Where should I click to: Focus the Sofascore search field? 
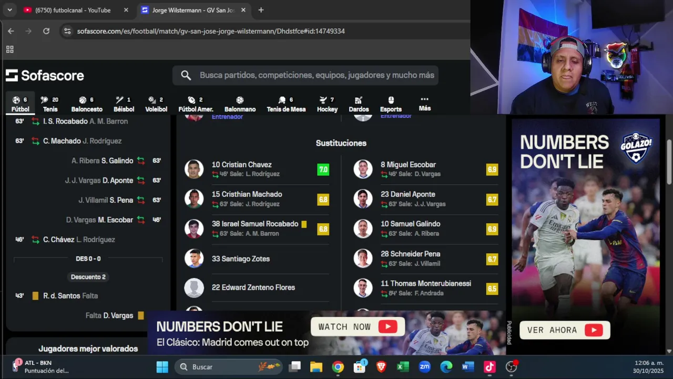[x=305, y=75]
